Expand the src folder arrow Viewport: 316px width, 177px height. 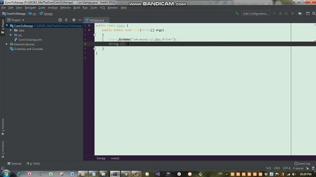(11, 35)
